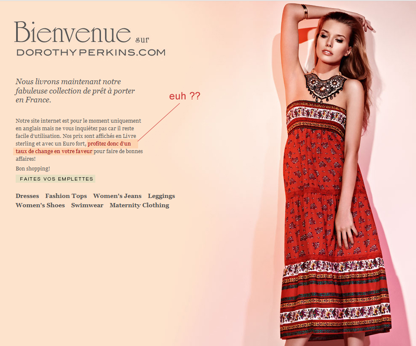Click the 'Bon shopping!' text
The height and width of the screenshot is (346, 416).
[x=33, y=168]
